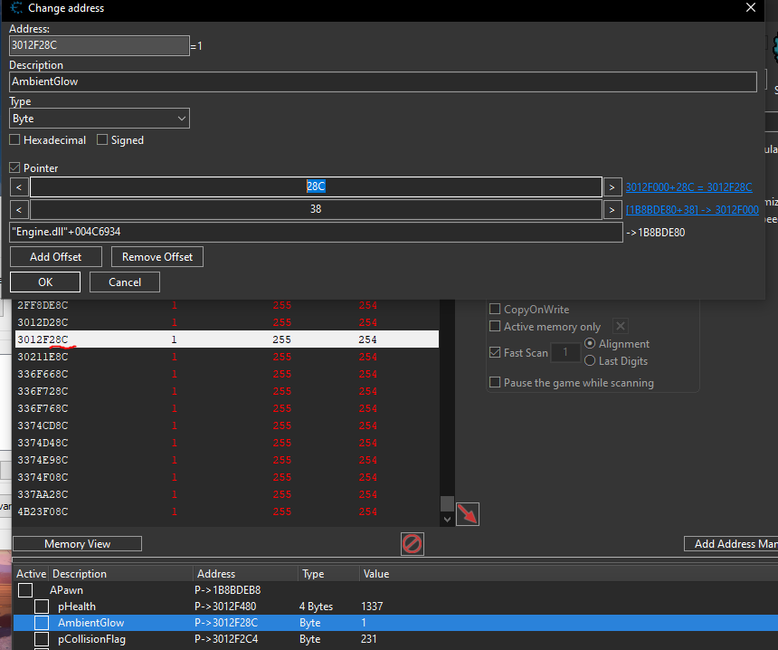Image resolution: width=778 pixels, height=650 pixels.
Task: Click the Description field containing AmbientGlow
Action: coord(383,82)
